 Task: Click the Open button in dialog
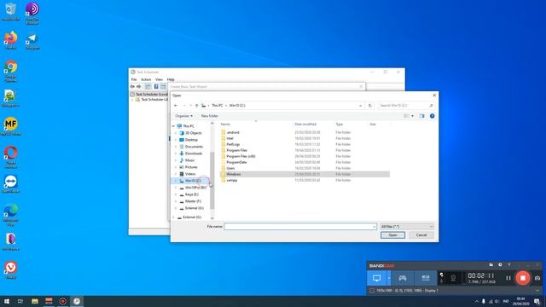[x=392, y=235]
